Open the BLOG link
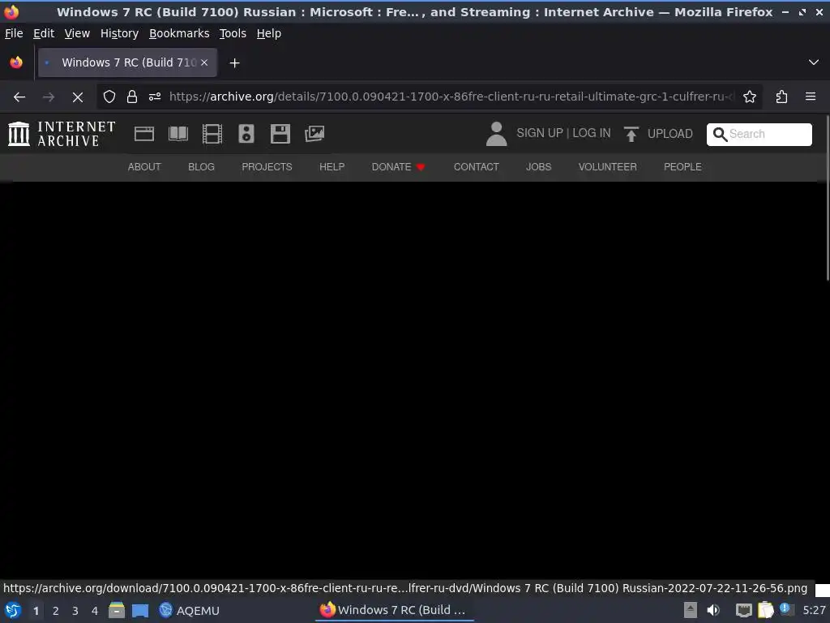Screen dimensions: 830x623 [201, 167]
